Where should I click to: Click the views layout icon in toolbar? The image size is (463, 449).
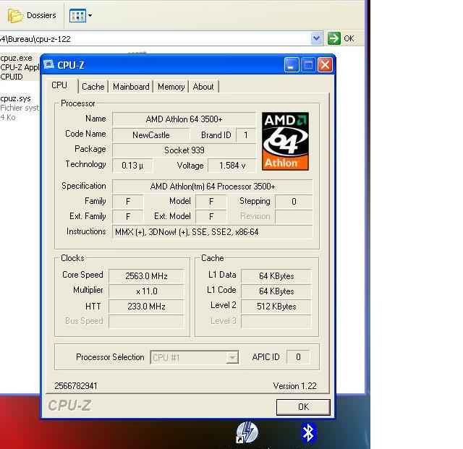77,15
